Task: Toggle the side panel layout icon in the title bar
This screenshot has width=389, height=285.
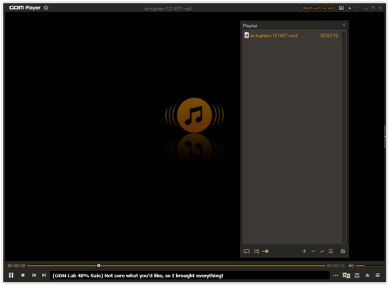Action: [x=341, y=8]
